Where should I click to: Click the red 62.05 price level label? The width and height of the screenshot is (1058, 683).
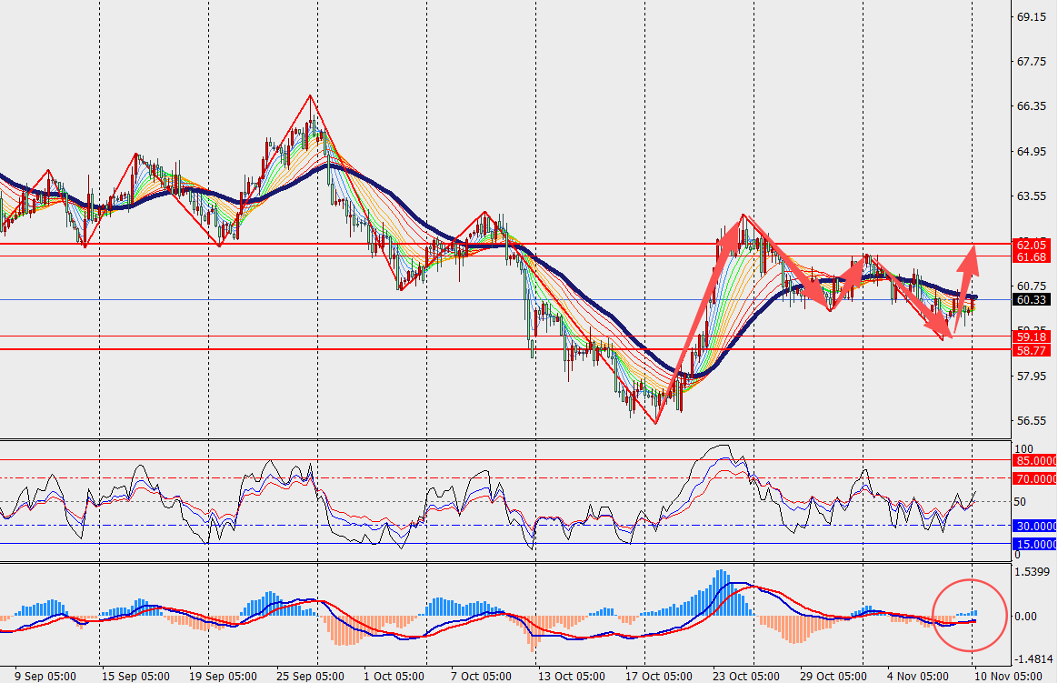point(1033,244)
